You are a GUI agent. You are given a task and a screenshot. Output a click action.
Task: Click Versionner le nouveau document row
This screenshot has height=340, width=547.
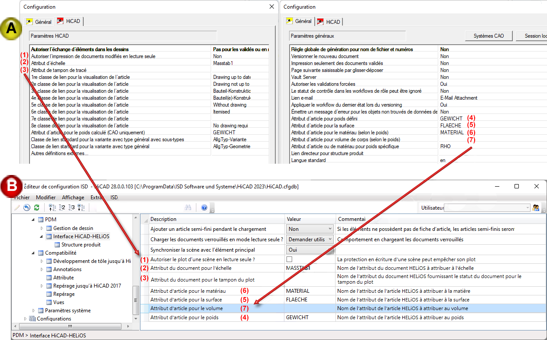[x=418, y=56]
